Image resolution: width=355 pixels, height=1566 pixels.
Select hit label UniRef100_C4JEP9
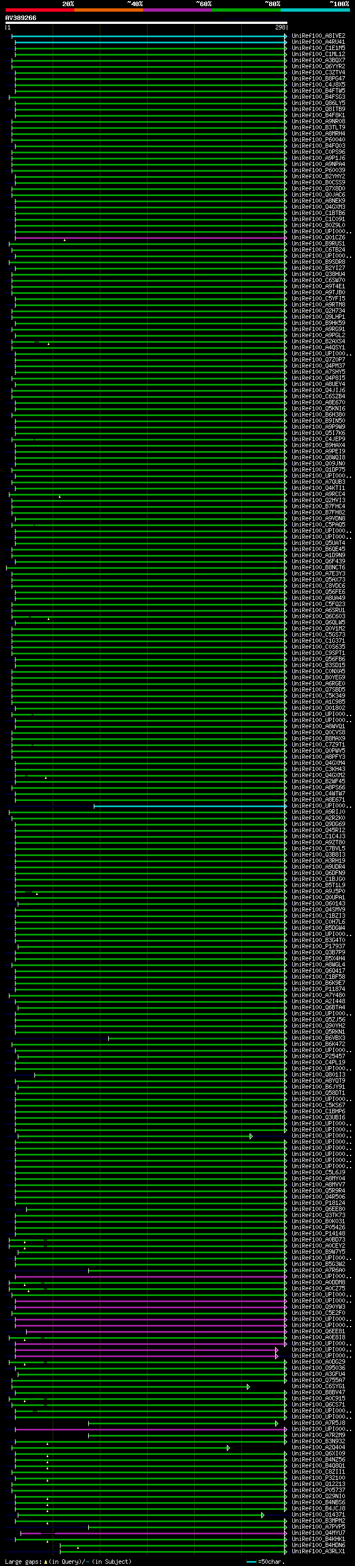pyautogui.click(x=318, y=439)
